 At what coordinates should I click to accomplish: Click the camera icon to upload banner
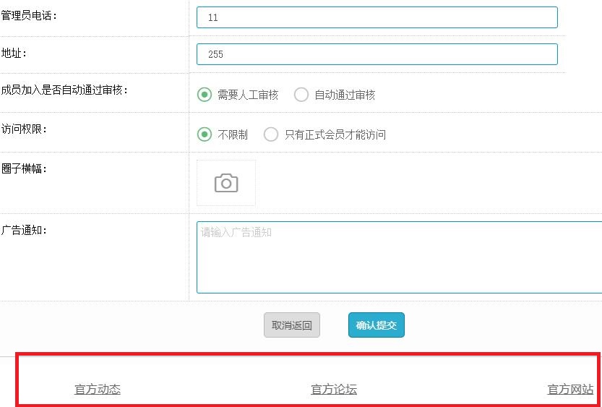tap(226, 183)
